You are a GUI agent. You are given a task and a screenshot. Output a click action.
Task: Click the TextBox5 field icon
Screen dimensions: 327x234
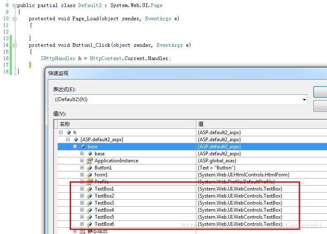click(x=90, y=217)
